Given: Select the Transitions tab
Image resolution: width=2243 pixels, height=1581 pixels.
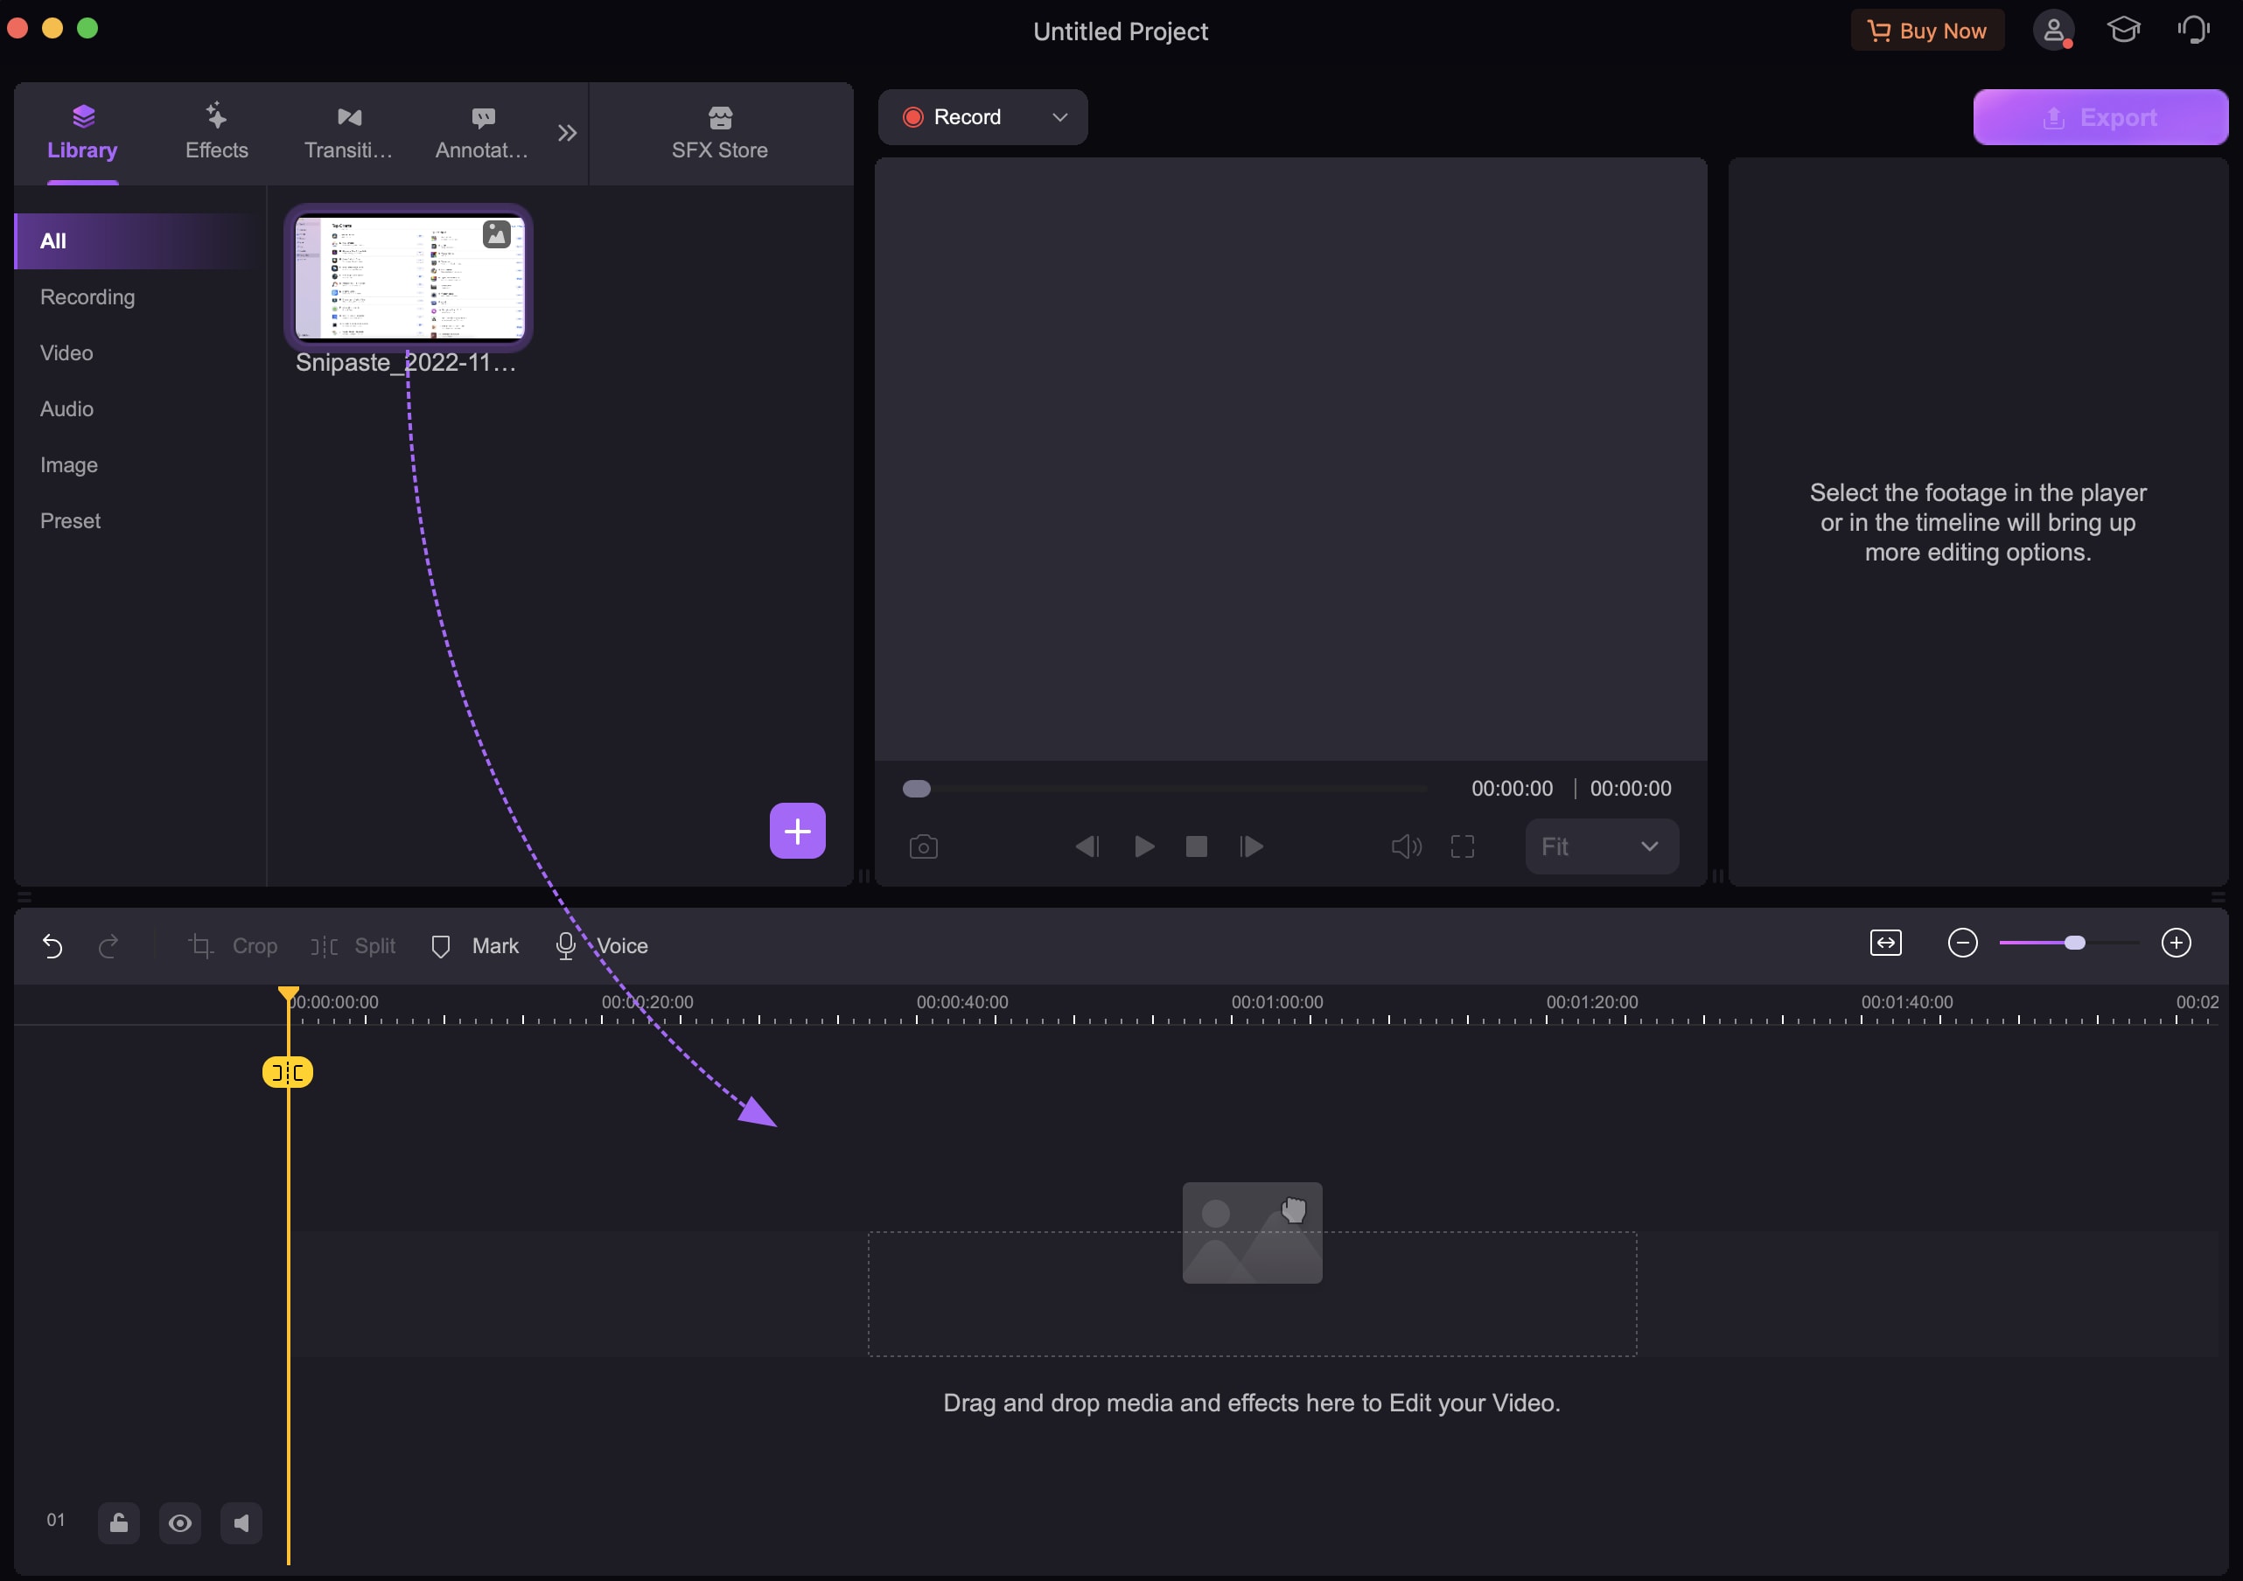Looking at the screenshot, I should point(349,129).
